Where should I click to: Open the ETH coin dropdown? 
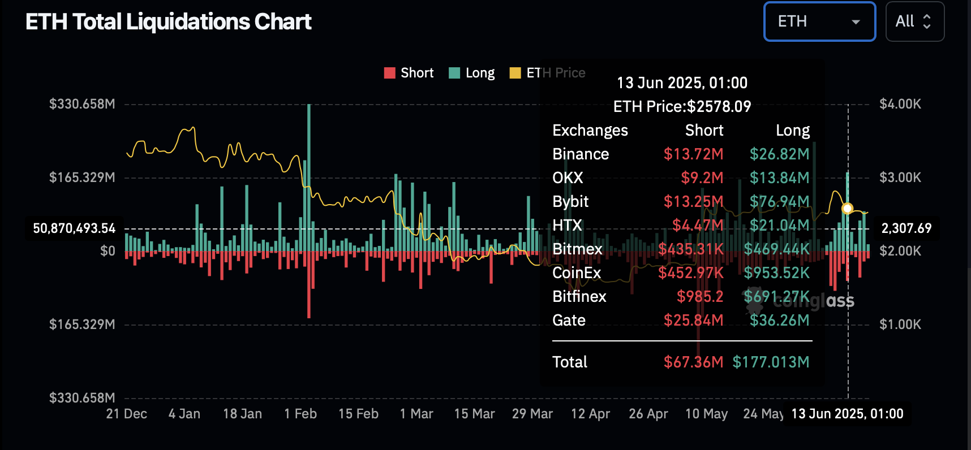pos(819,21)
